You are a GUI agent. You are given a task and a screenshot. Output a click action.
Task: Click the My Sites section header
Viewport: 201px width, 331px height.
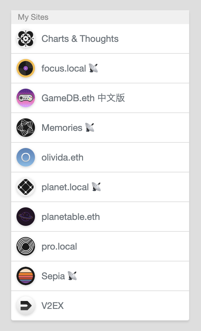(x=33, y=17)
